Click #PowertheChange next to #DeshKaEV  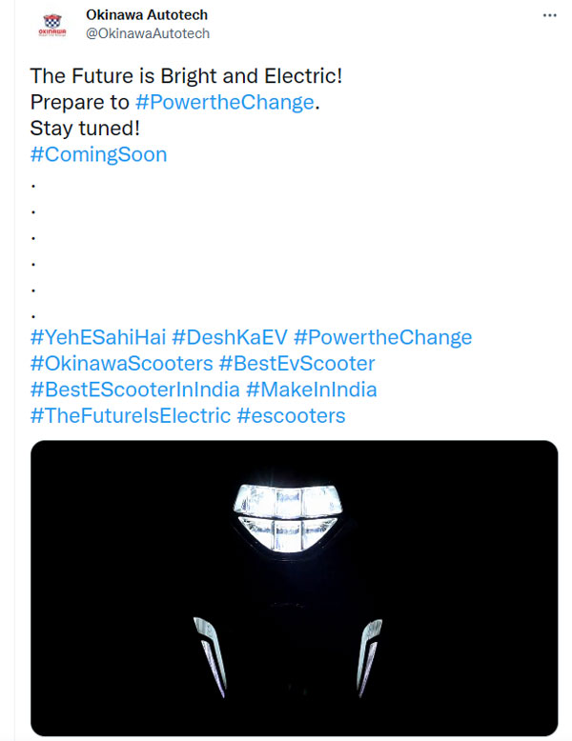click(x=382, y=337)
